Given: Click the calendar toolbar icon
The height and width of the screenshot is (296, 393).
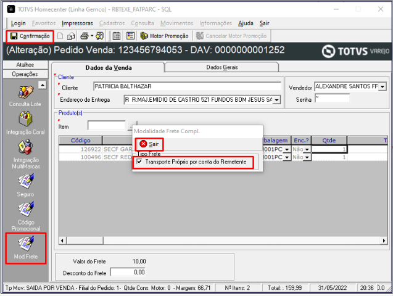Looking at the screenshot, I should point(116,36).
